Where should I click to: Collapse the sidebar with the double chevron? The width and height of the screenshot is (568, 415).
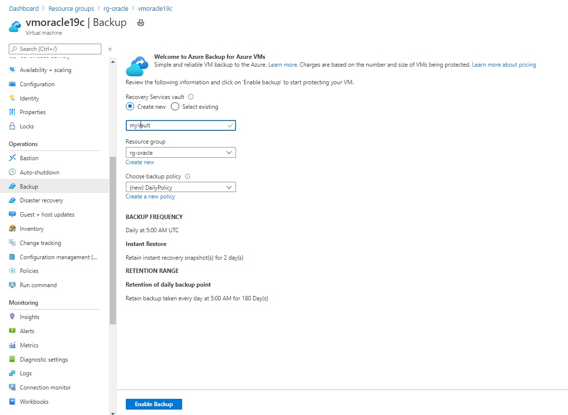[x=110, y=49]
